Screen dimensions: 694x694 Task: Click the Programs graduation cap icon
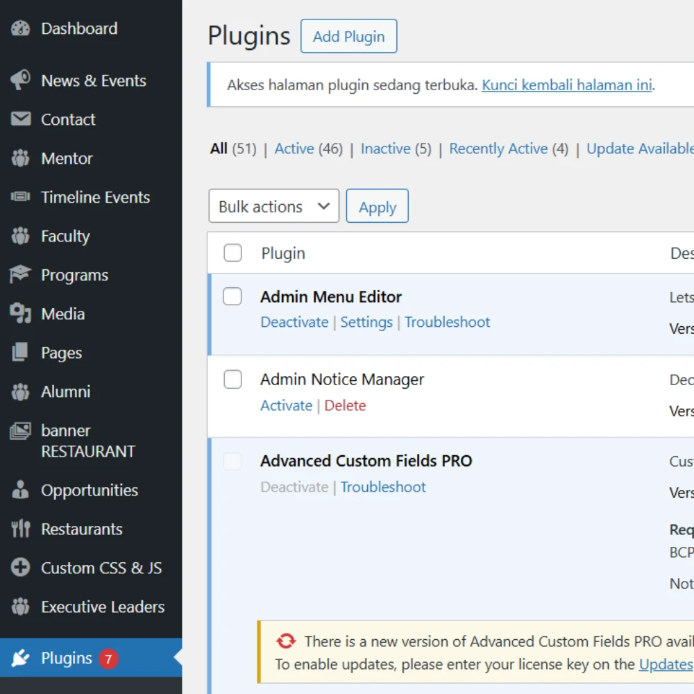pos(21,275)
